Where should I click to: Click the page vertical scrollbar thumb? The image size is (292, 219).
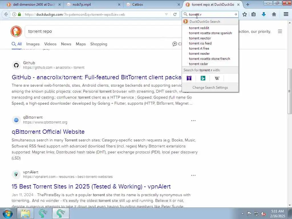[x=289, y=91]
